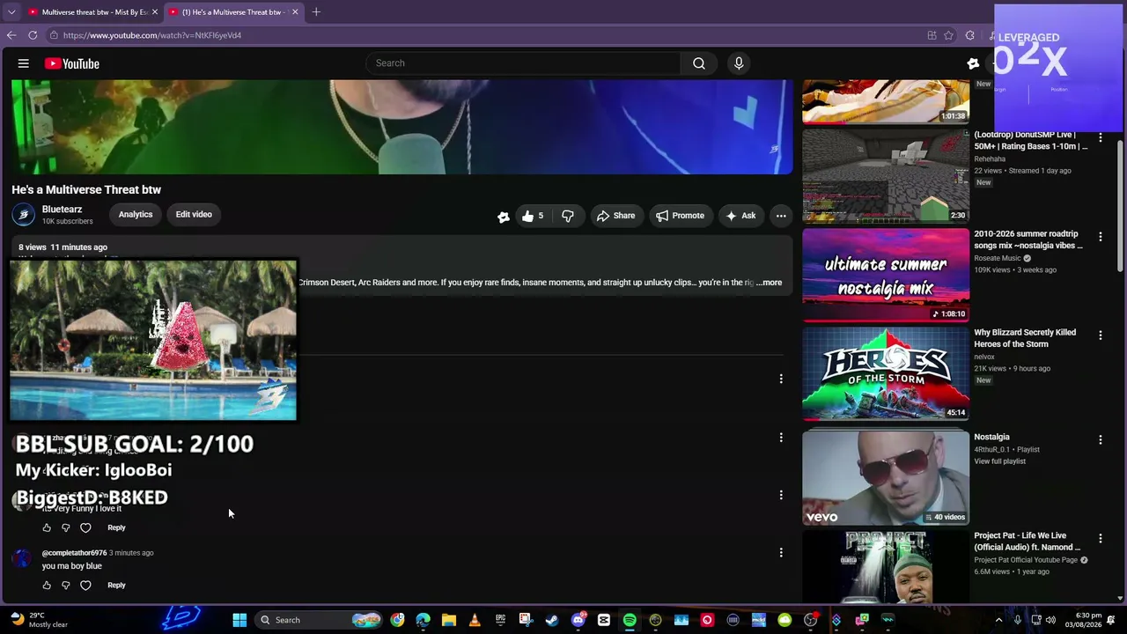Heart the 'you ma boy blue' comment

pos(85,585)
